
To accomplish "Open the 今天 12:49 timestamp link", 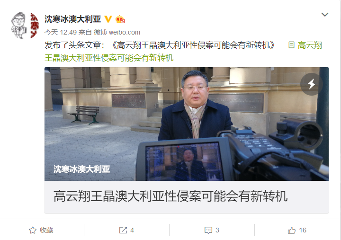I will tap(61, 32).
